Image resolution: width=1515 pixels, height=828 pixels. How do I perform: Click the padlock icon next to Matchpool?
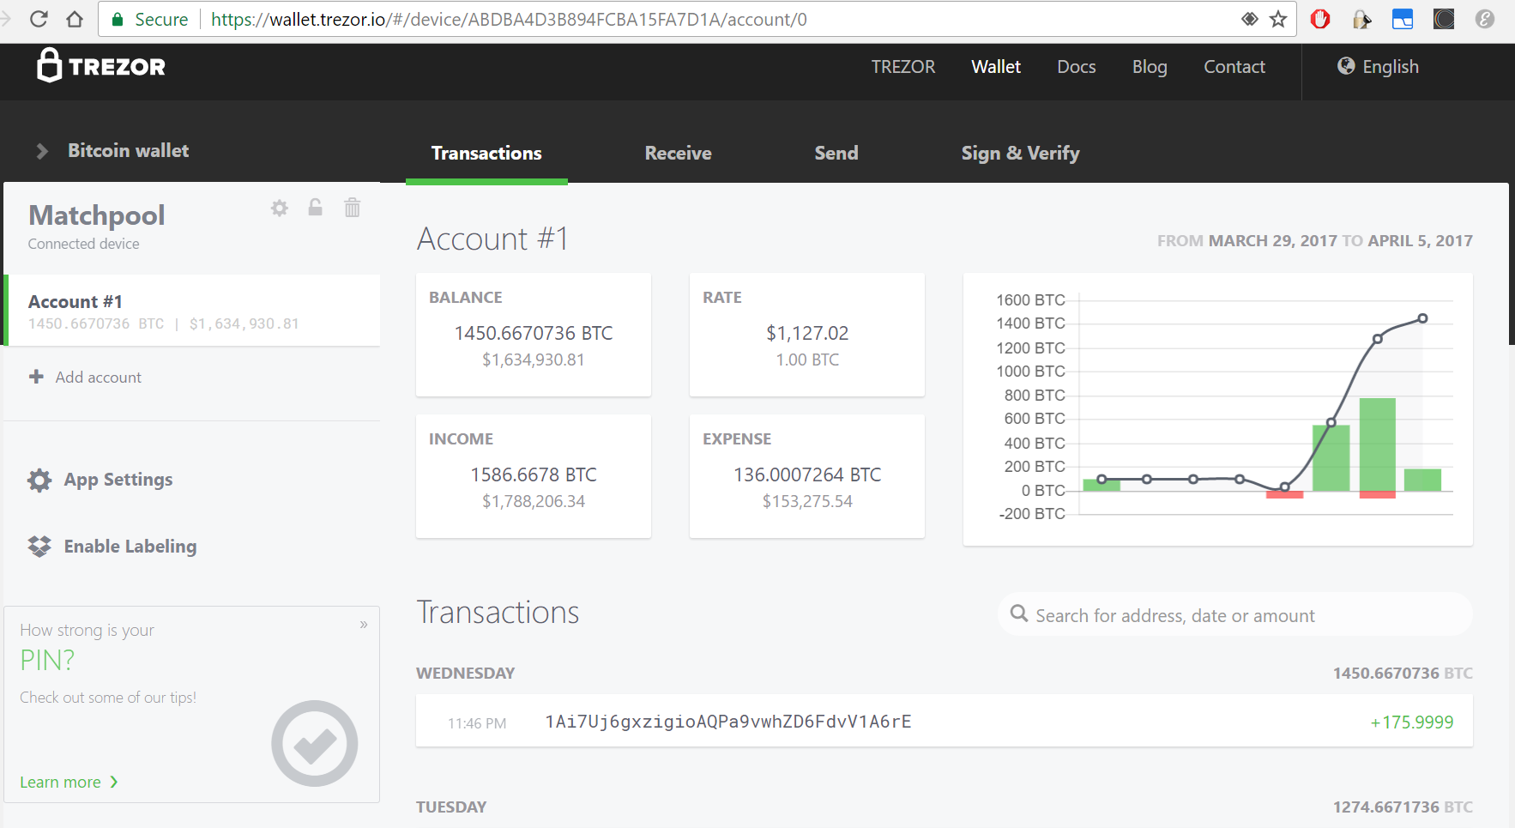pyautogui.click(x=316, y=208)
